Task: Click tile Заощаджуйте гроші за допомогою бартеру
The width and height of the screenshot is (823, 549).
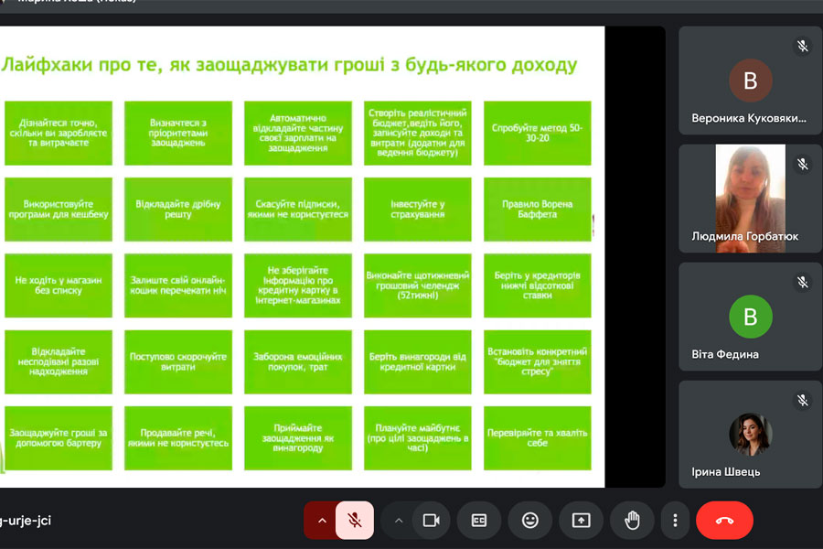Action: 59,437
